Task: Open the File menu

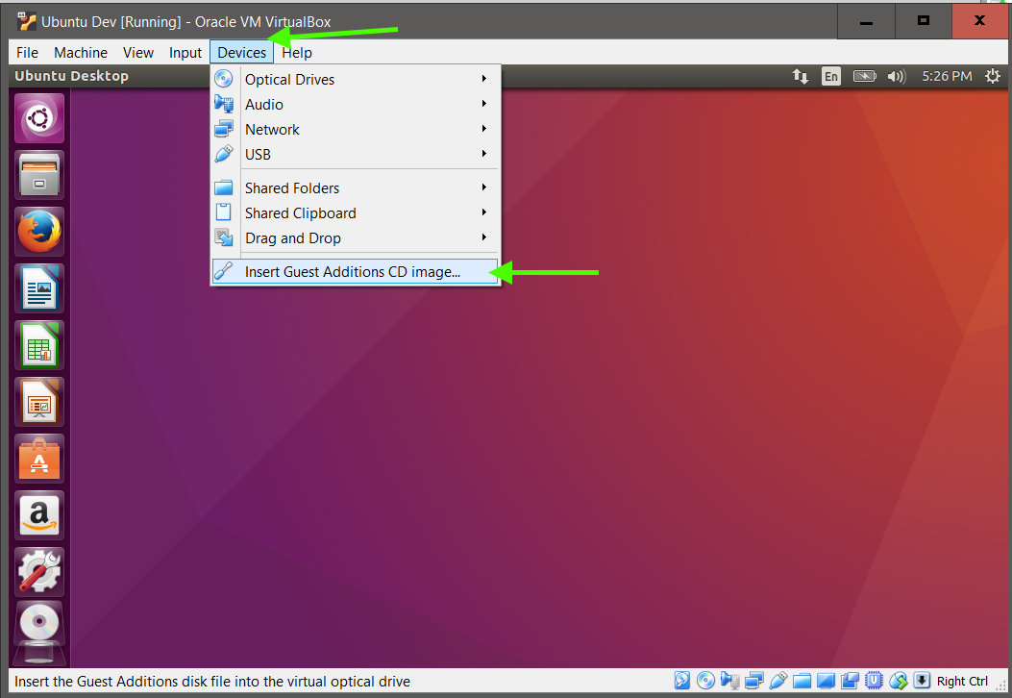Action: click(x=27, y=52)
